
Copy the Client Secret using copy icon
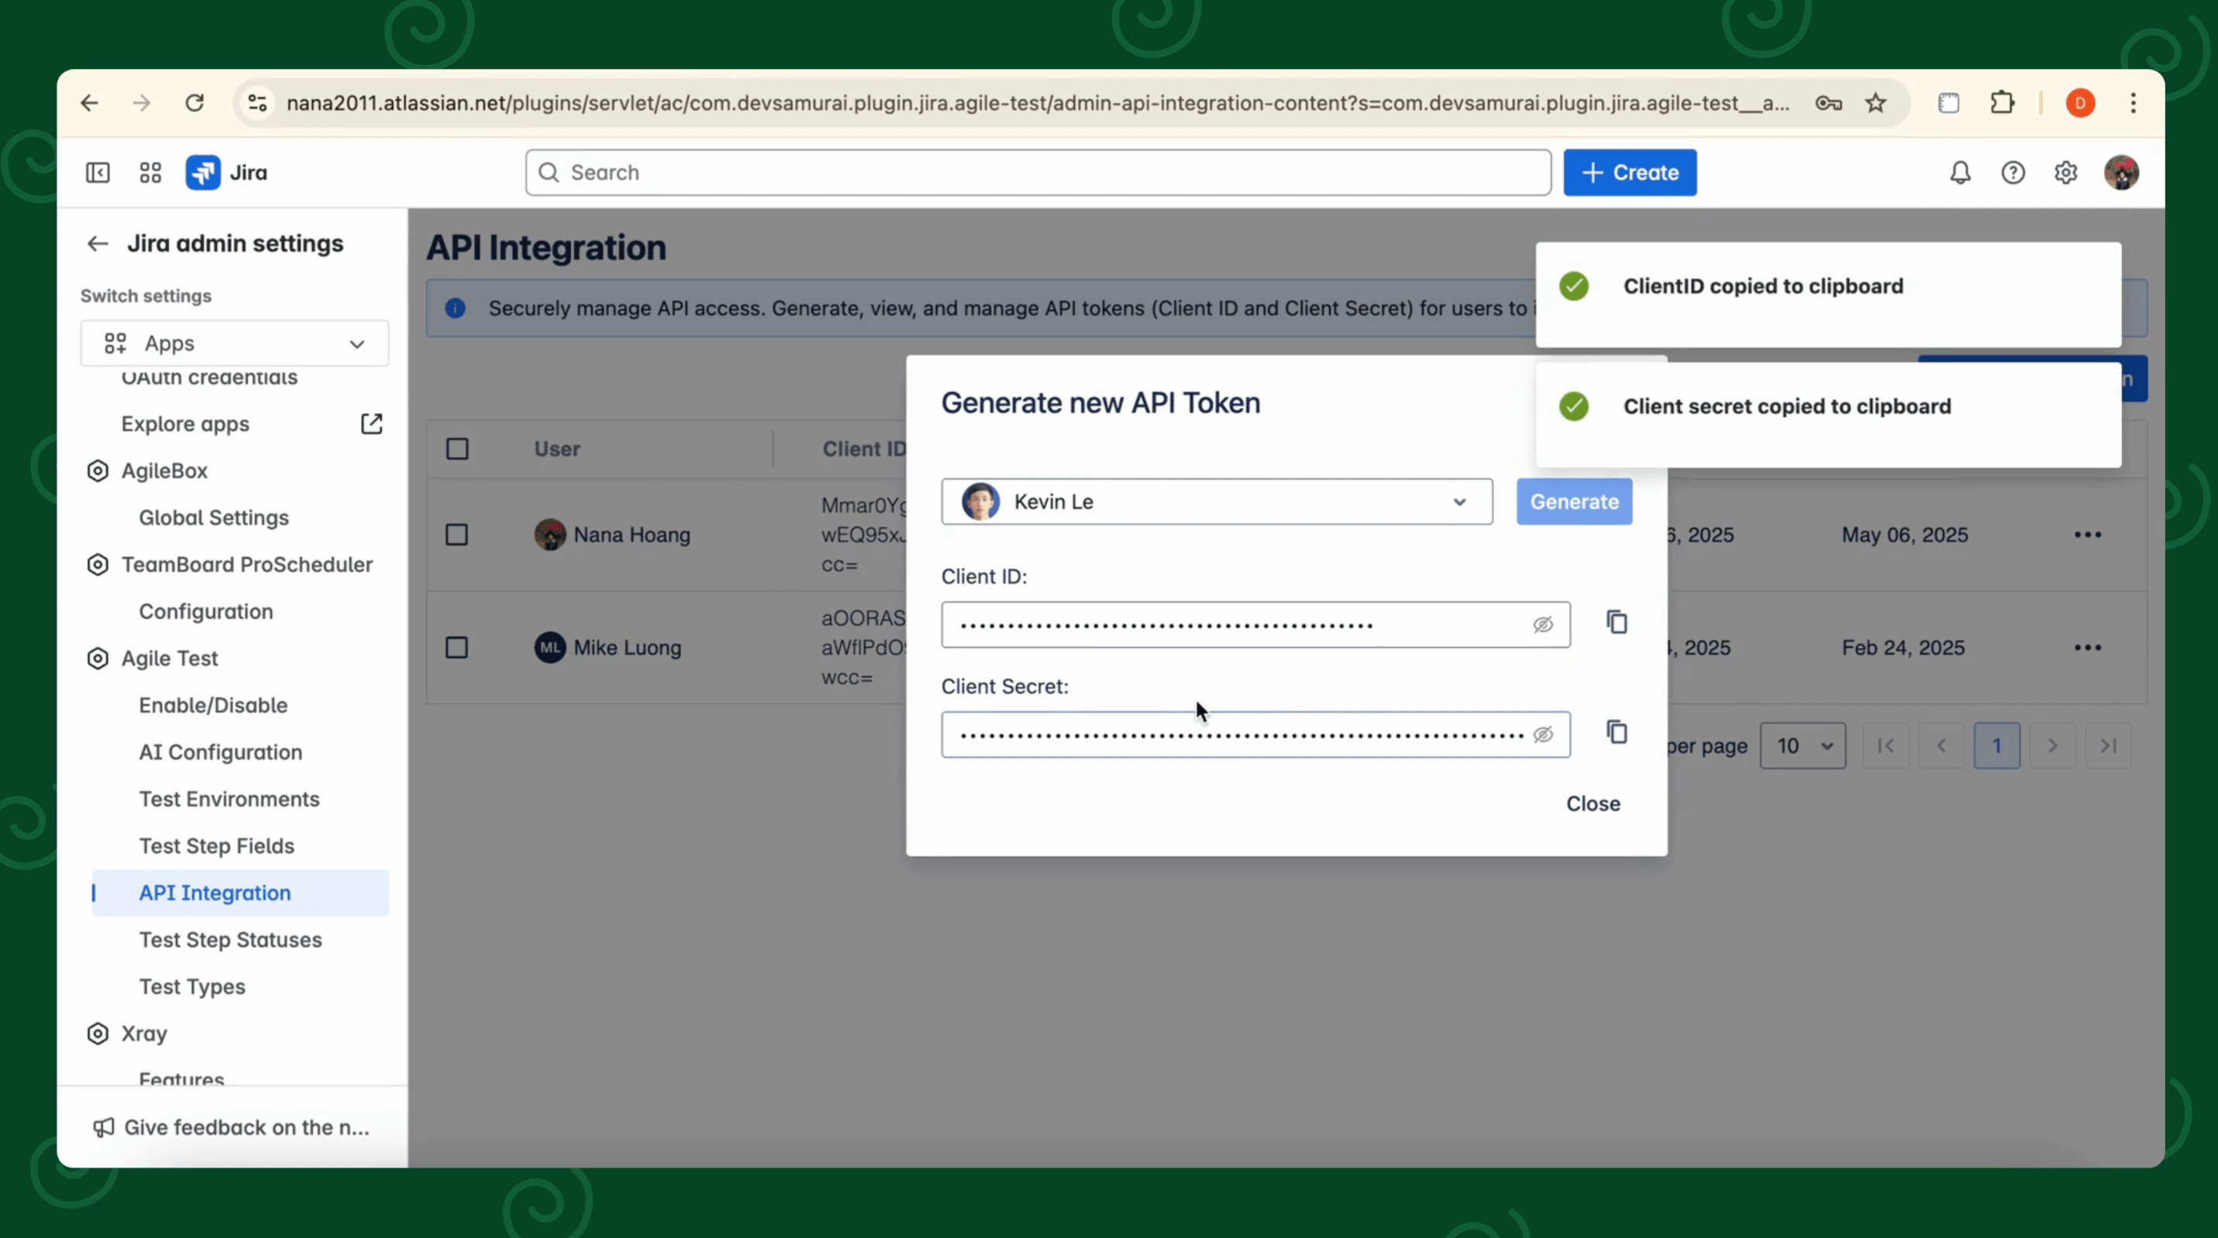pyautogui.click(x=1616, y=732)
